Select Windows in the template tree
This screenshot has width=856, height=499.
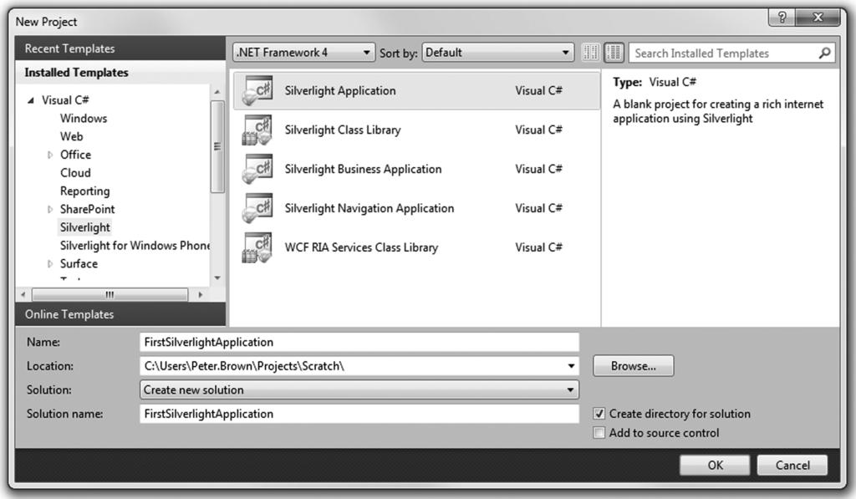(84, 119)
